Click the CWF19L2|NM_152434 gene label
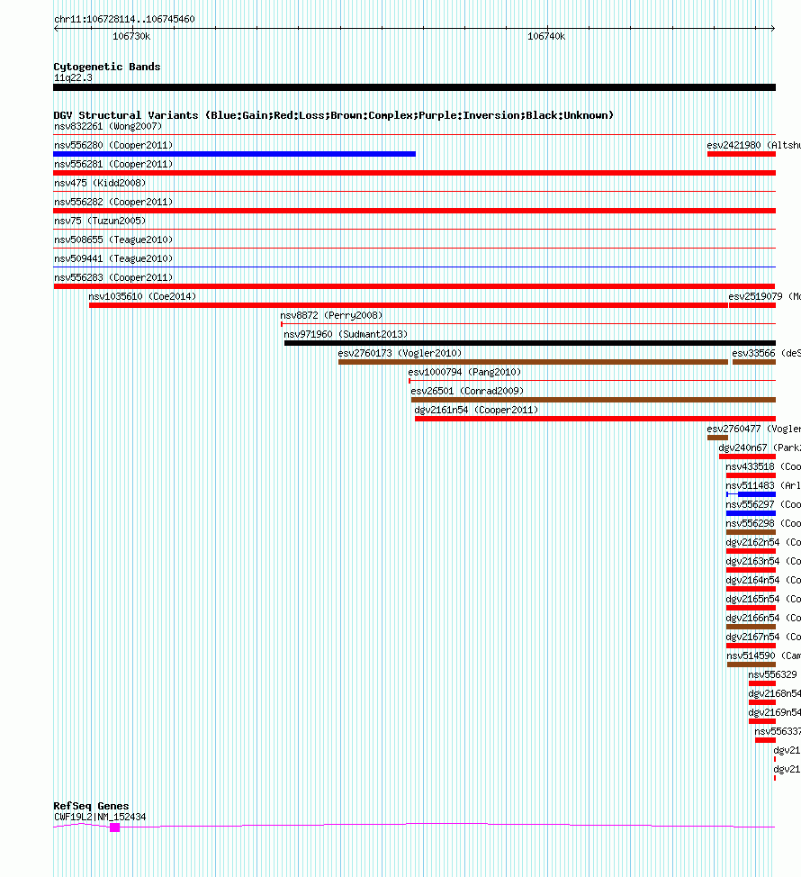The width and height of the screenshot is (801, 877). (x=100, y=818)
